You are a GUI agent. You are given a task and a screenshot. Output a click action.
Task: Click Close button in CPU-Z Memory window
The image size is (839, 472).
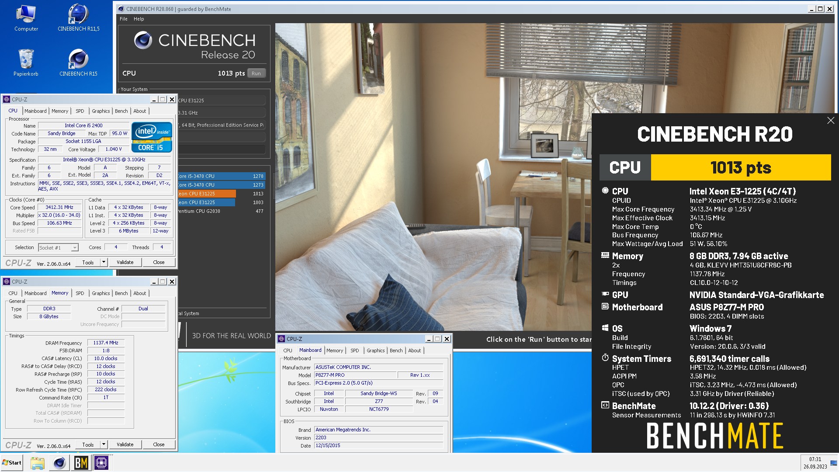[x=159, y=444]
